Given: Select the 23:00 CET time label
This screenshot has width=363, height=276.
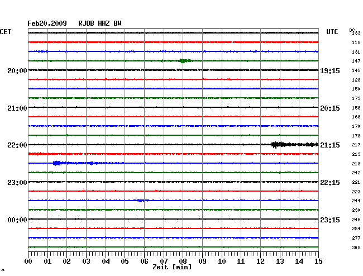Looking at the screenshot, I should click(x=17, y=183).
